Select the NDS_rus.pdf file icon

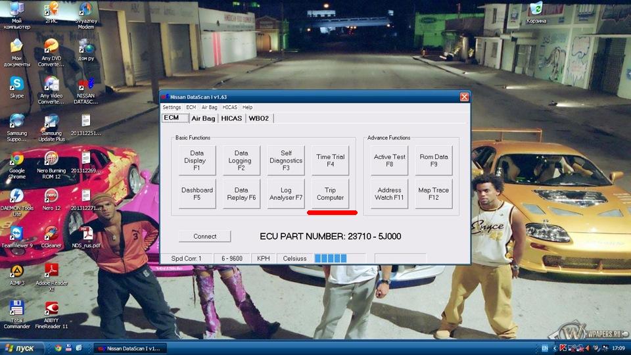click(x=85, y=237)
